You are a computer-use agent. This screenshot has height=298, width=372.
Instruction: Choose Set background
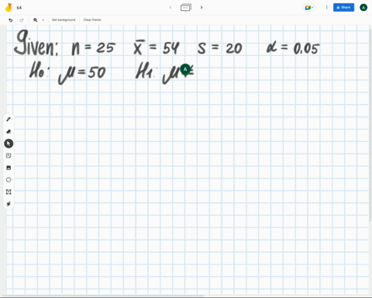click(64, 20)
